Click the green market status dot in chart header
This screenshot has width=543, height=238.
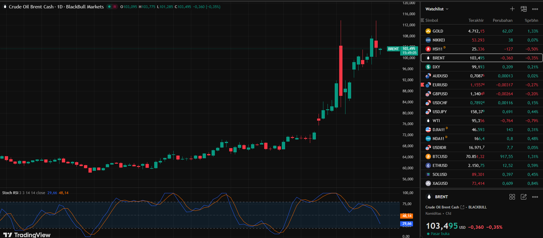tap(109, 7)
